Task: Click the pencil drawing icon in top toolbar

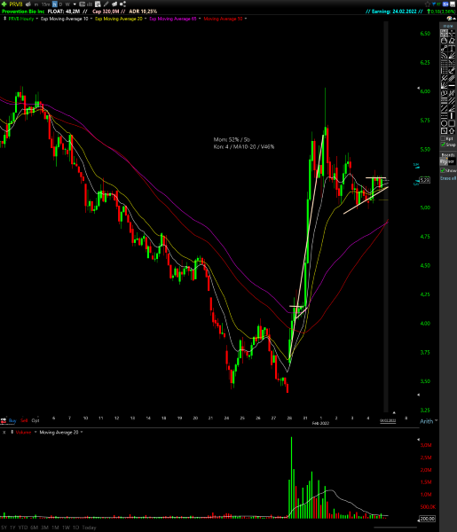Action: click(x=106, y=4)
